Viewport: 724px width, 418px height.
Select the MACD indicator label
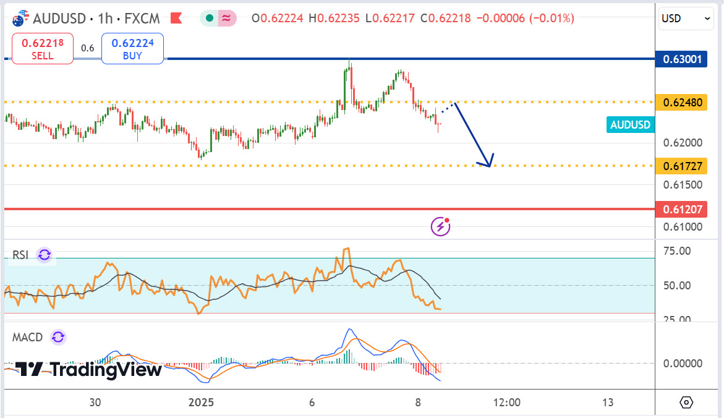pyautogui.click(x=28, y=337)
